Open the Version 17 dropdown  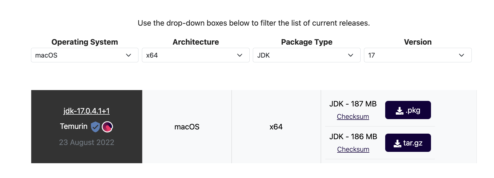click(418, 55)
